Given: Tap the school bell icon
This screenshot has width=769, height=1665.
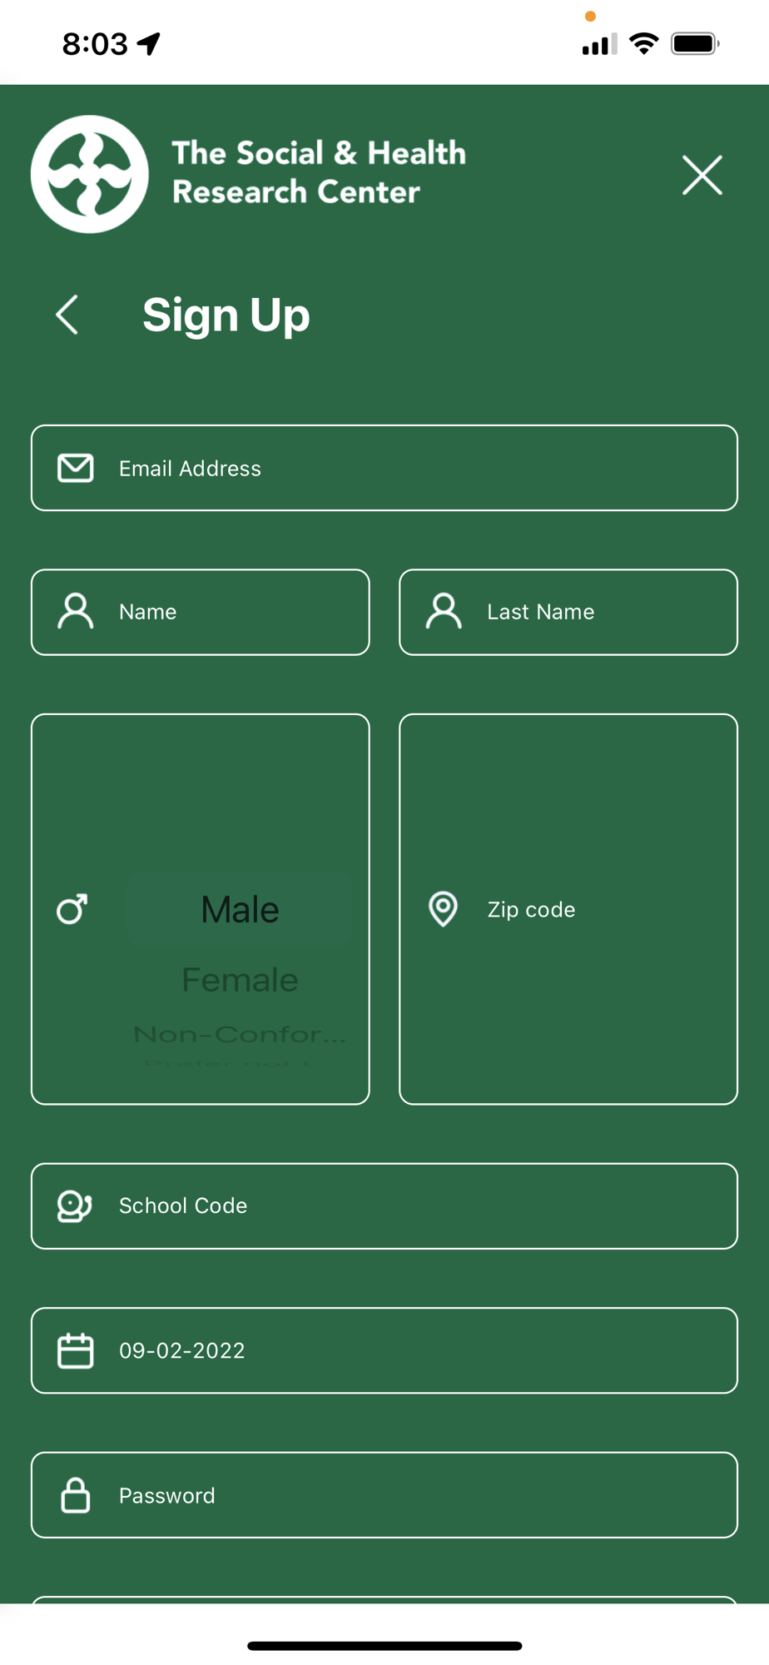Looking at the screenshot, I should pyautogui.click(x=74, y=1205).
